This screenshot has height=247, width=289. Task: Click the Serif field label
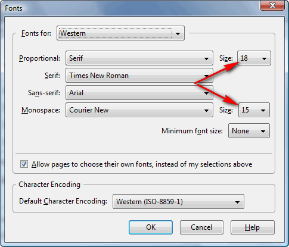pos(52,76)
